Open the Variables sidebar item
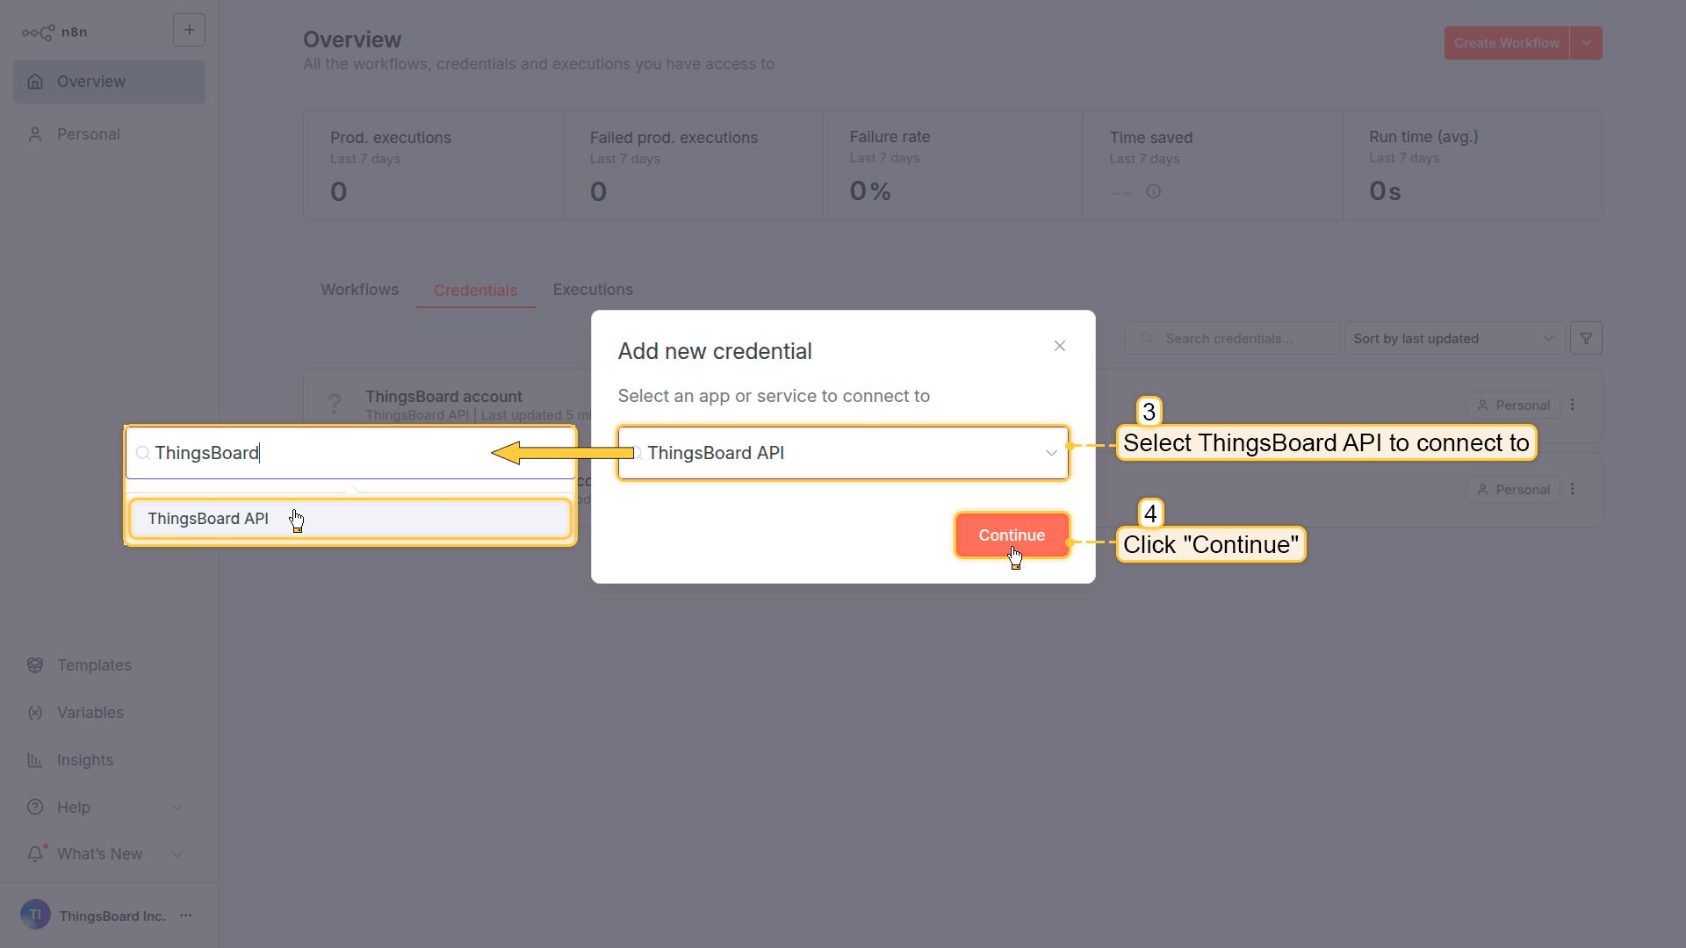 coord(90,713)
